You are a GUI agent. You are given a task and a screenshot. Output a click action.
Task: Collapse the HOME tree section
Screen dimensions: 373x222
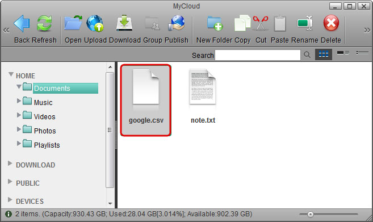11,74
